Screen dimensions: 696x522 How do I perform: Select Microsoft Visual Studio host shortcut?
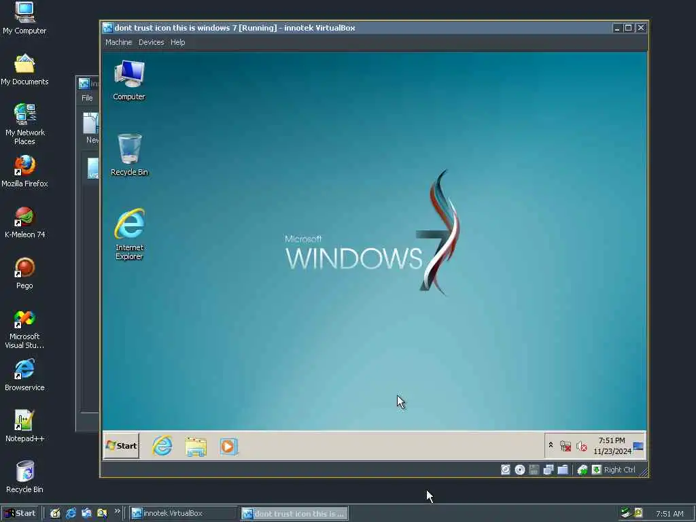click(25, 330)
